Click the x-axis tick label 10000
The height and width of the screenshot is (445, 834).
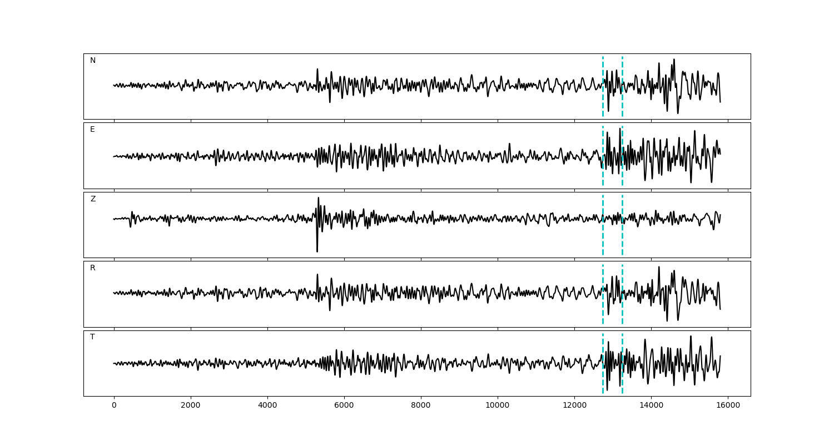click(x=498, y=407)
